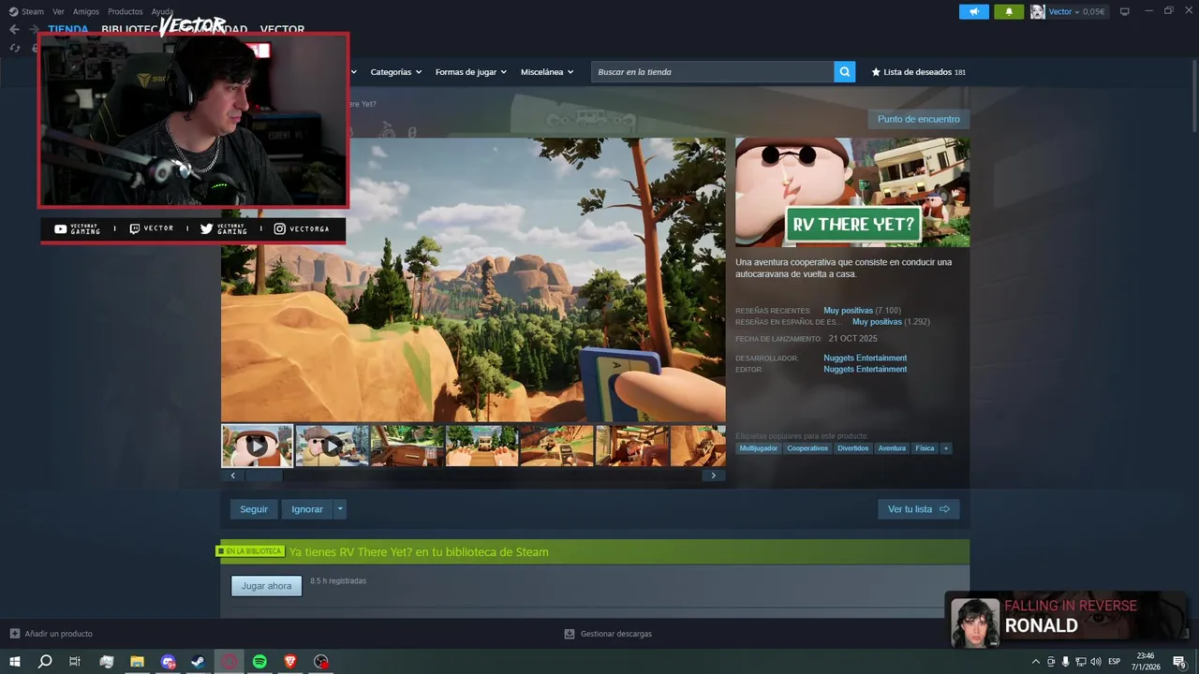Click the add product plus icon
The image size is (1199, 674).
point(14,634)
